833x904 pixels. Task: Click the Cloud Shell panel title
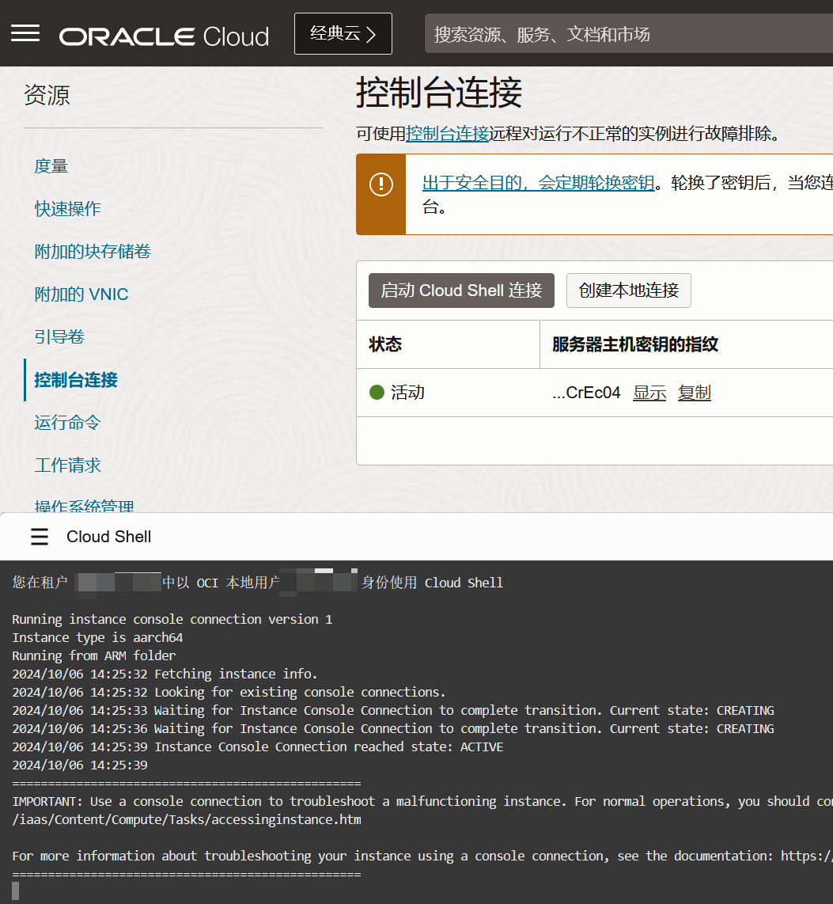click(x=109, y=537)
